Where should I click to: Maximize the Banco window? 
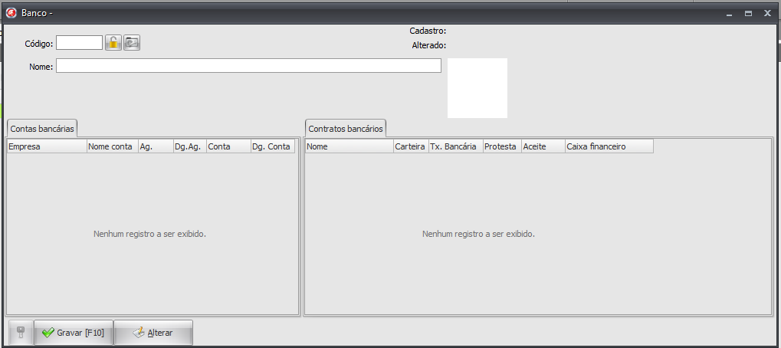748,14
